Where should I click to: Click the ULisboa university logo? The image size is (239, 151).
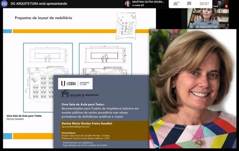click(75, 84)
